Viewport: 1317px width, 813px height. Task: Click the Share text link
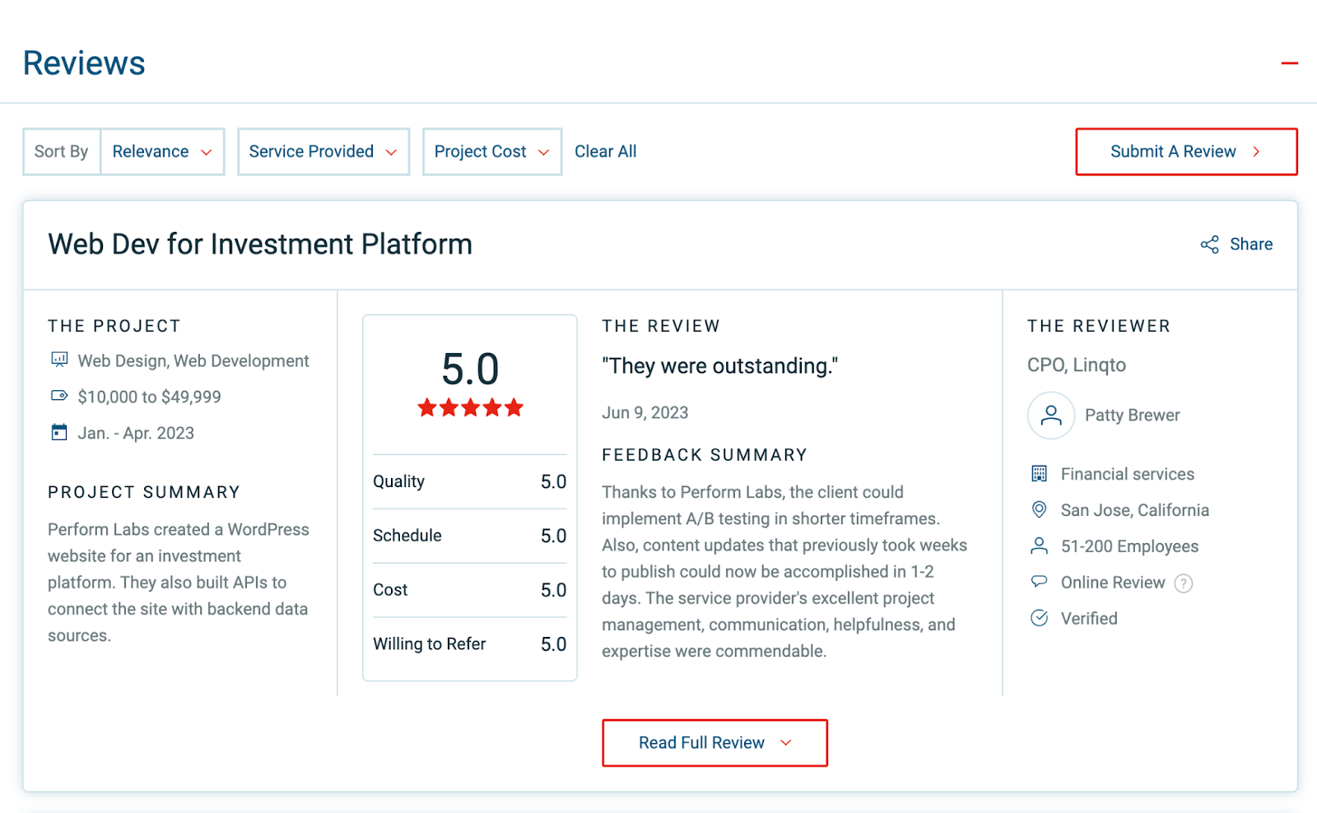(1251, 244)
